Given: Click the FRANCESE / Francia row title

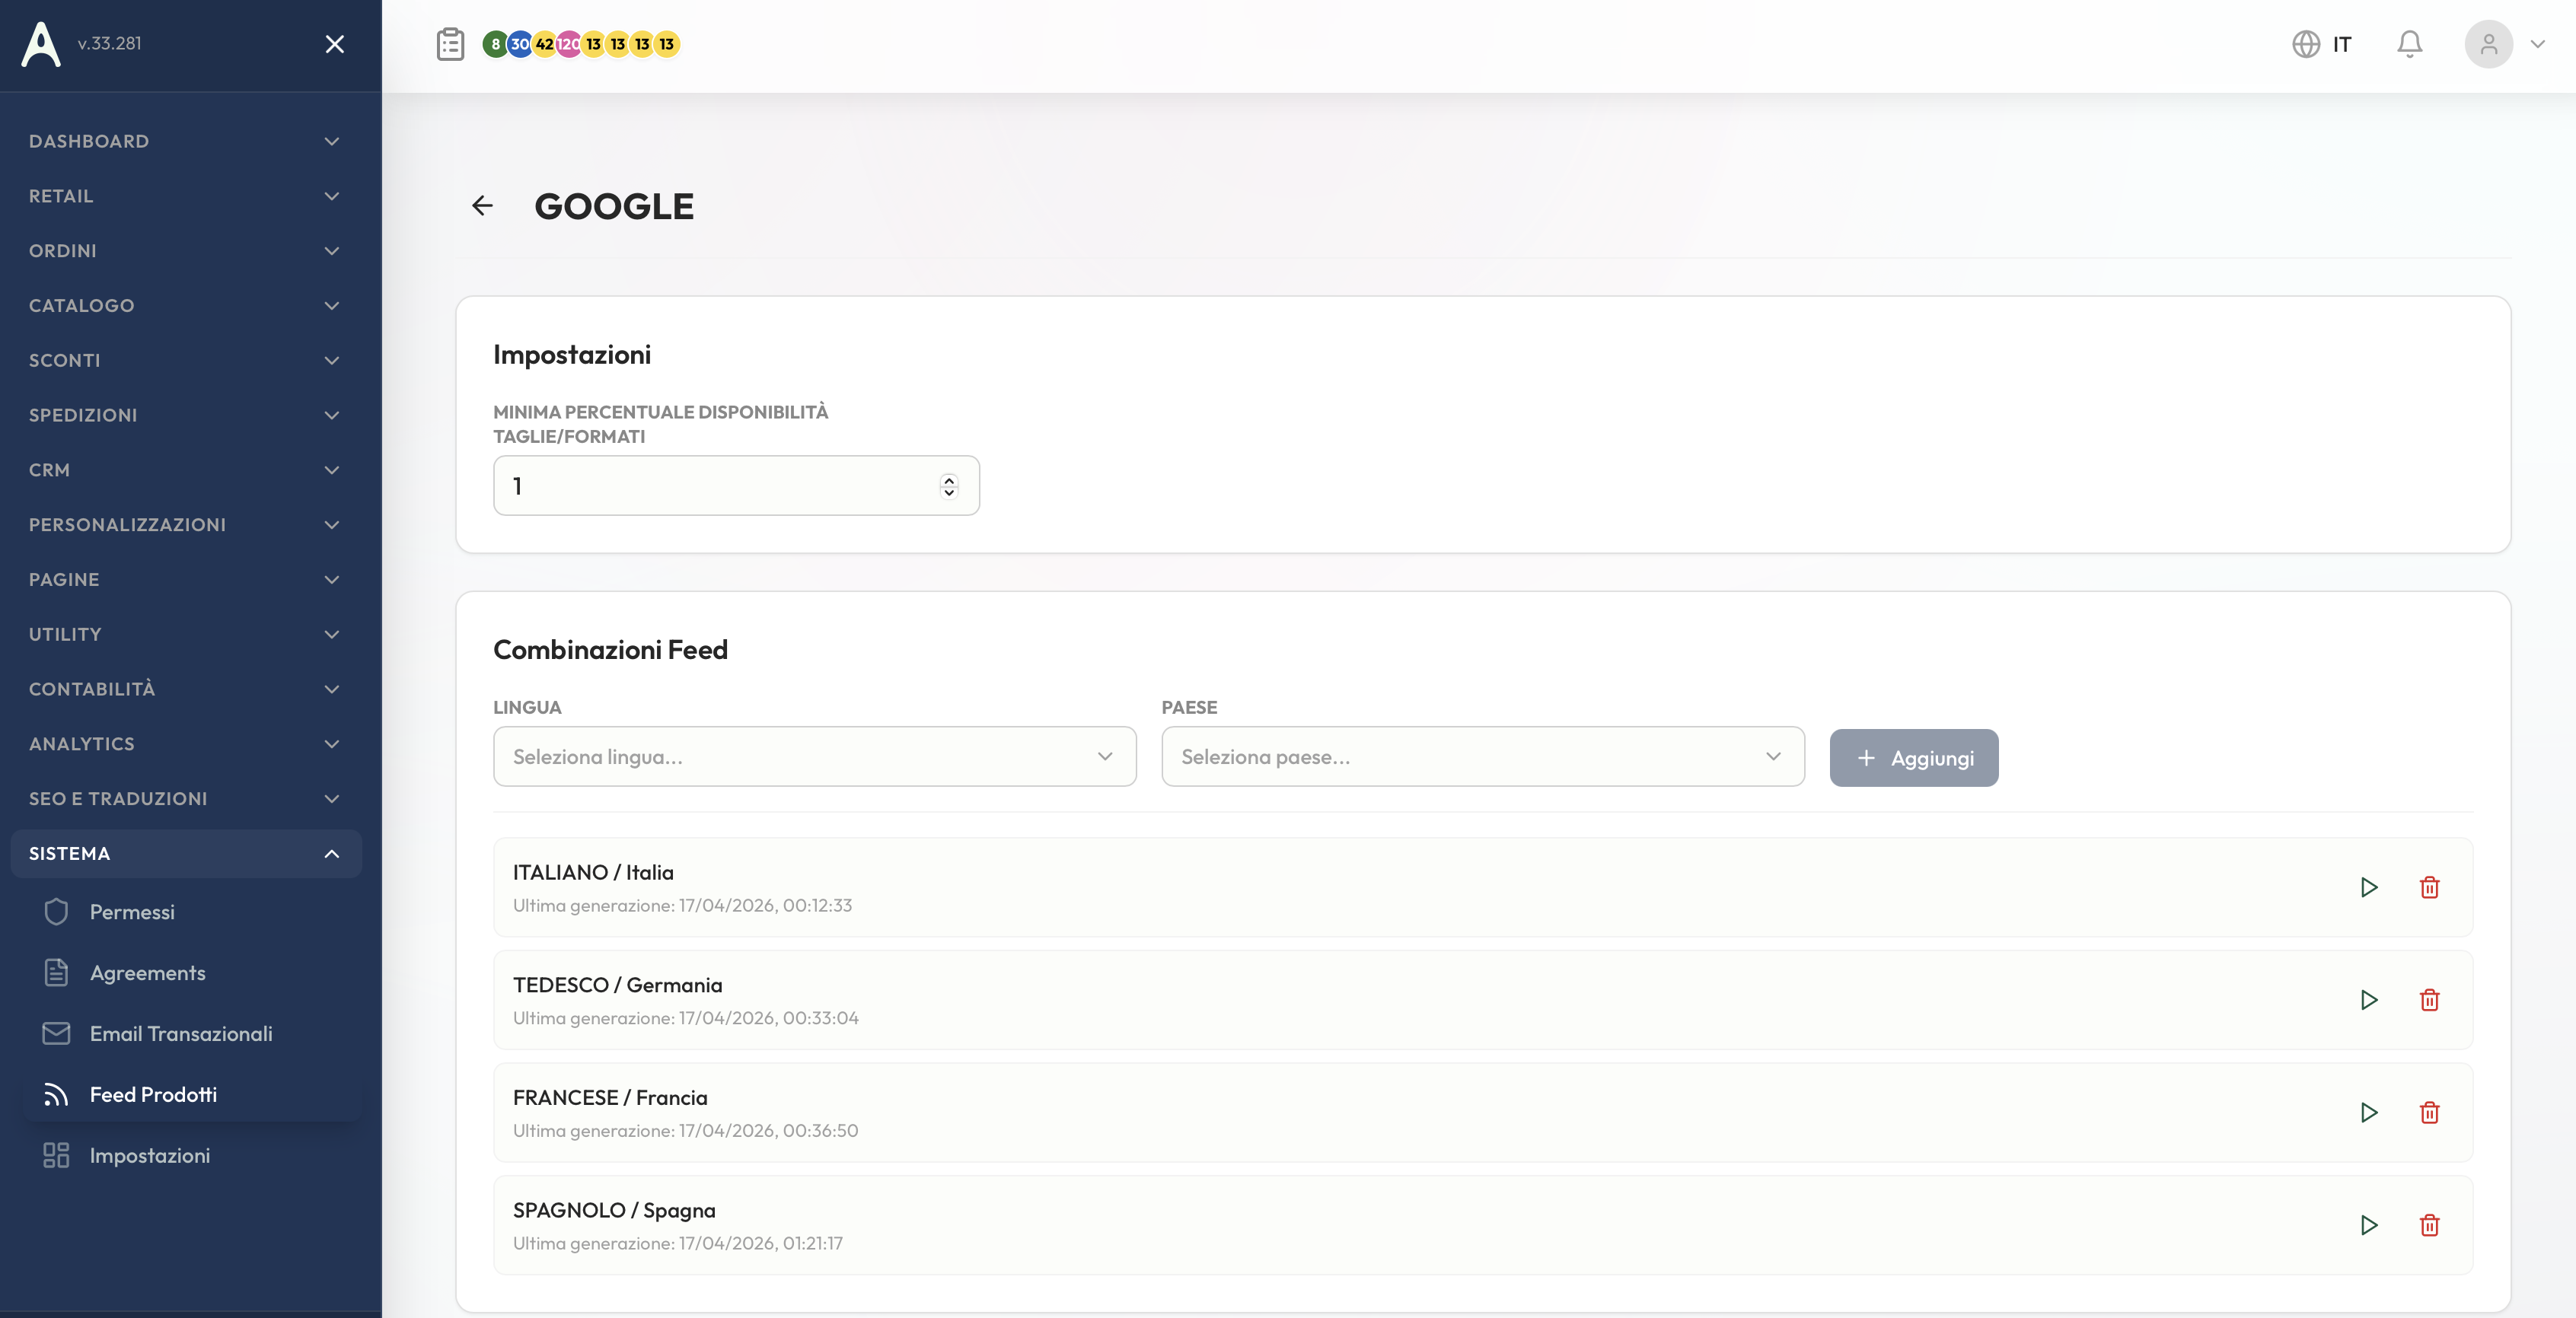Looking at the screenshot, I should pos(610,1098).
